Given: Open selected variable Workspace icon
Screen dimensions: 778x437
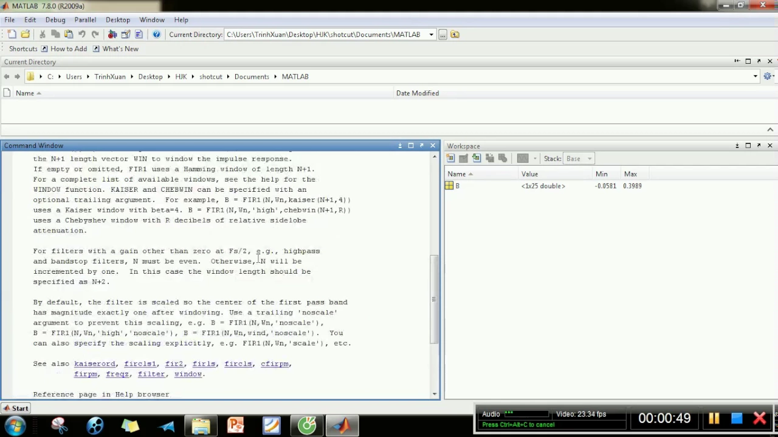Looking at the screenshot, I should tap(463, 158).
